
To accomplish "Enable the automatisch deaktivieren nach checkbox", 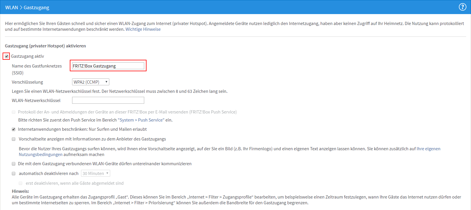I will [x=14, y=174].
